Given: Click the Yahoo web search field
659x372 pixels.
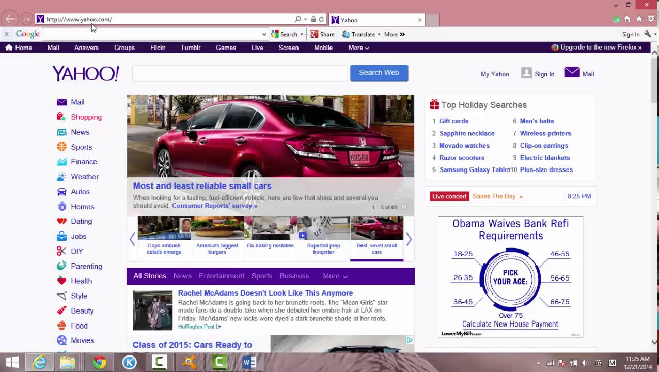Looking at the screenshot, I should click(x=240, y=73).
